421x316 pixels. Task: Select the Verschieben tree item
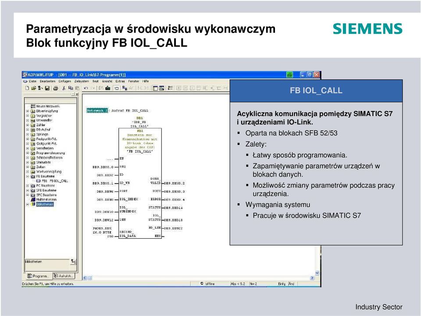point(45,148)
